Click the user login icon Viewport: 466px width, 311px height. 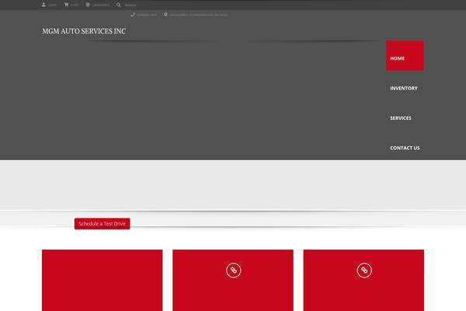pyautogui.click(x=43, y=5)
